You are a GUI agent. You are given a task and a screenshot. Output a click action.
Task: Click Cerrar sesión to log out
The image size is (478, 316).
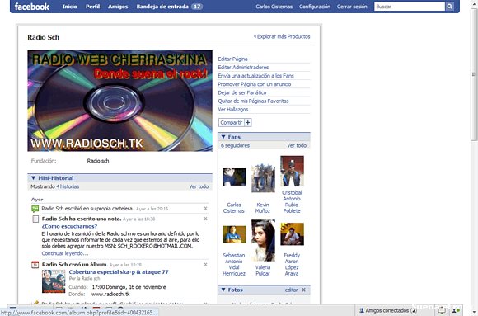pyautogui.click(x=352, y=7)
